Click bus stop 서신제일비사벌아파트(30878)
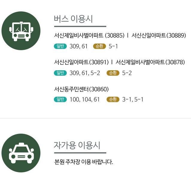The image size is (191, 182). (150, 62)
